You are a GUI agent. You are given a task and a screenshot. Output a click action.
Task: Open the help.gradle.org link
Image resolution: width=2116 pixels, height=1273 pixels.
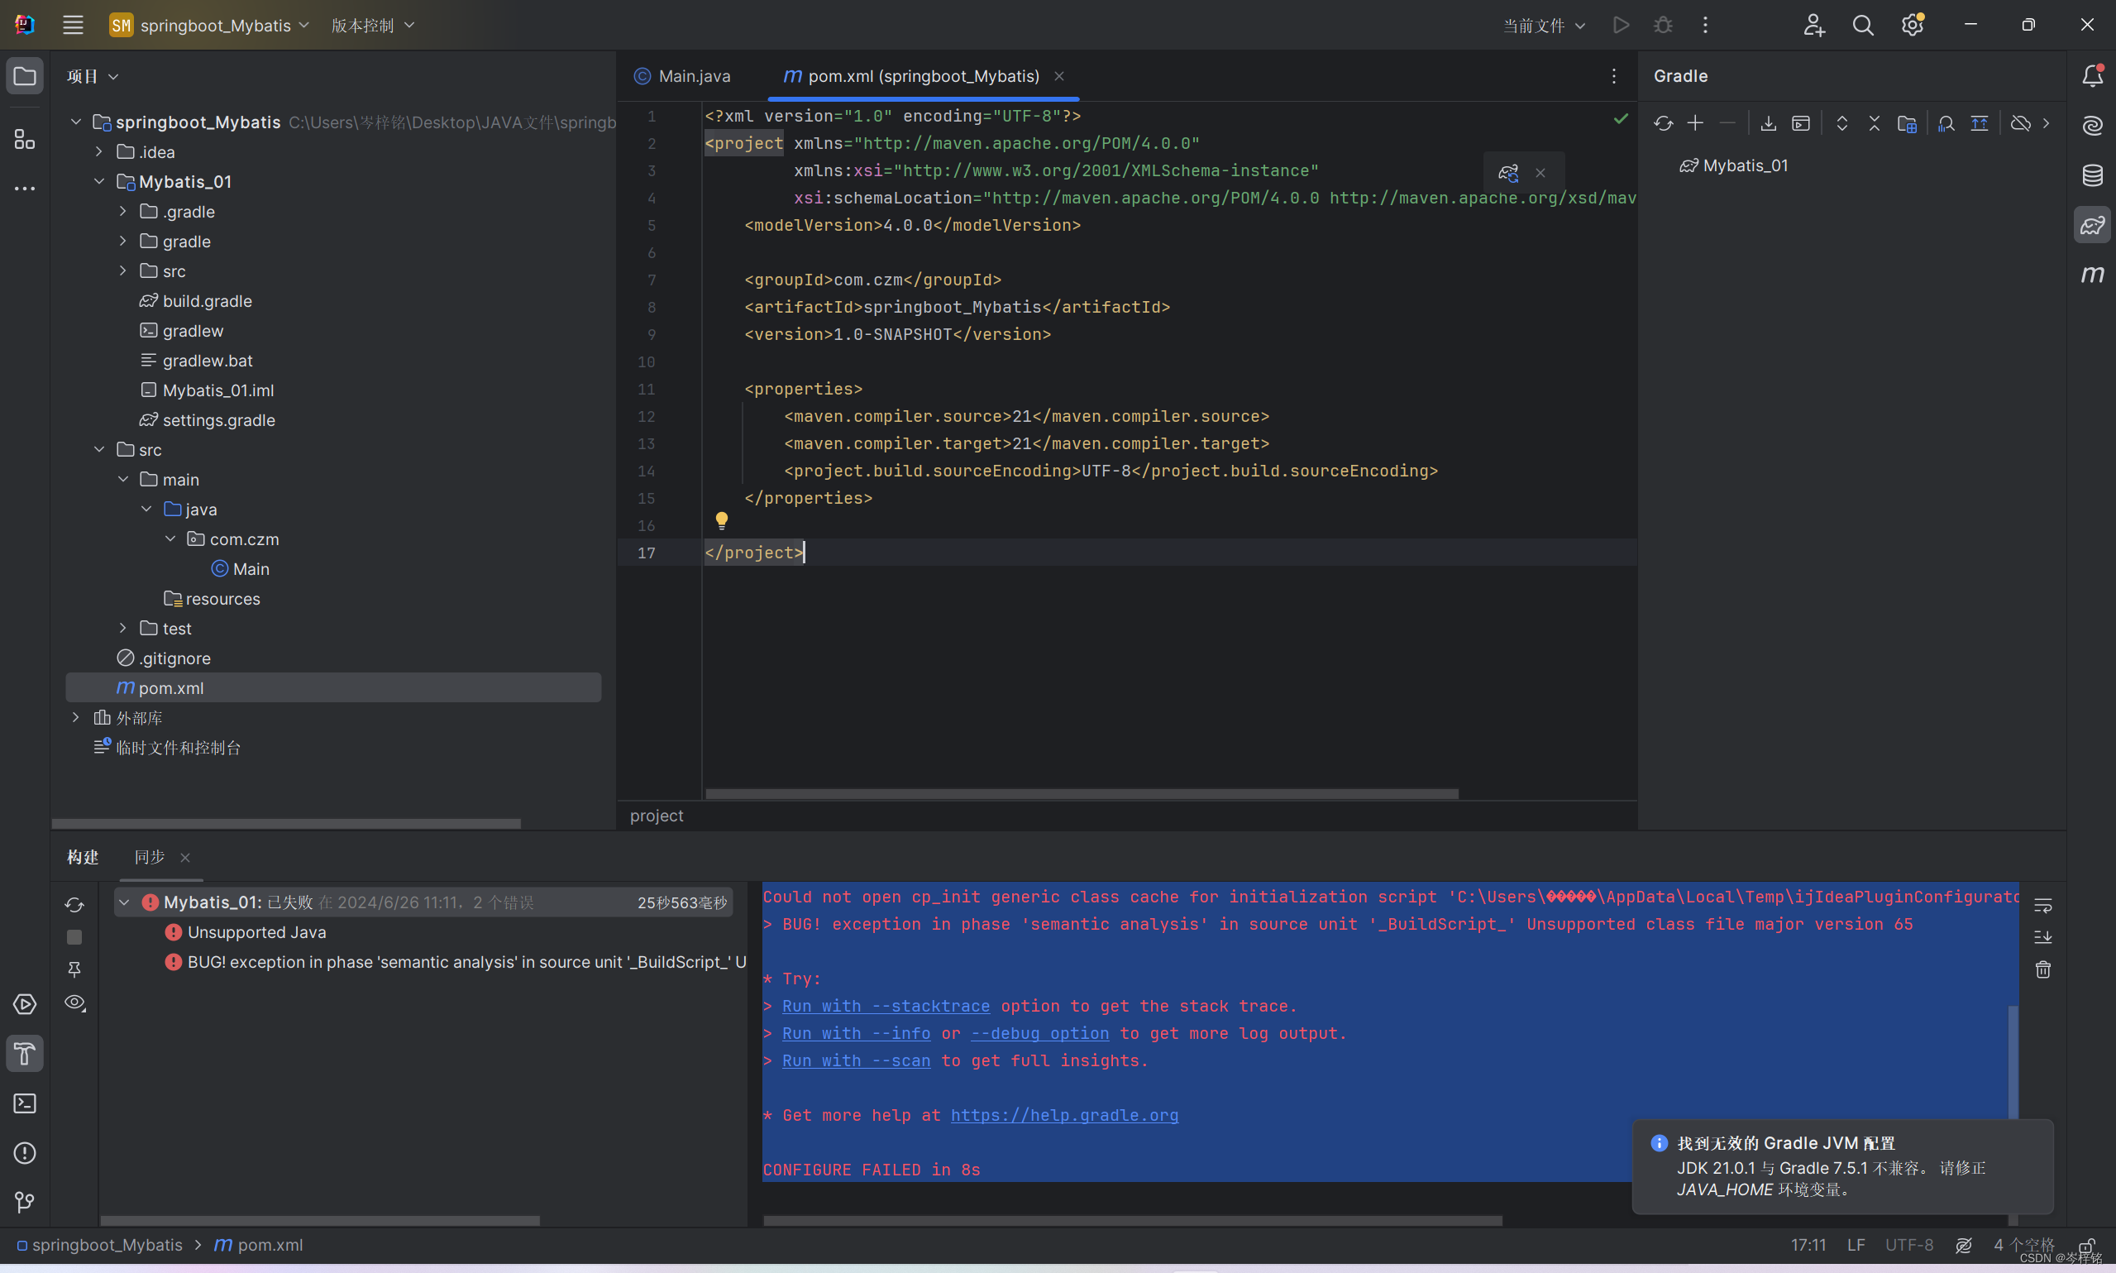pos(1064,1115)
